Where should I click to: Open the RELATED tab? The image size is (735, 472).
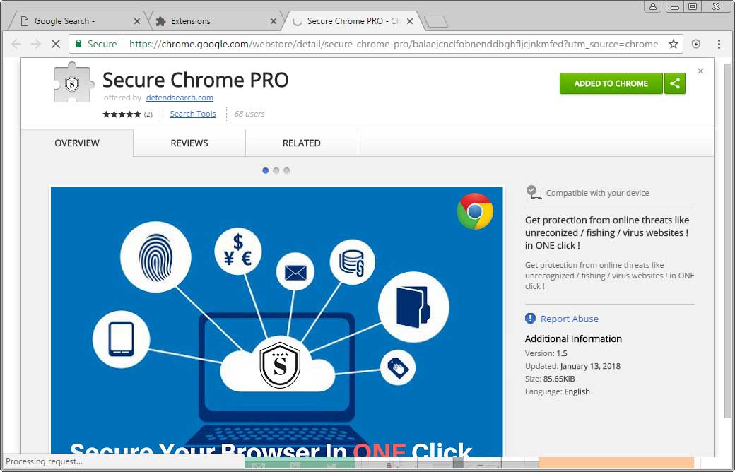301,143
